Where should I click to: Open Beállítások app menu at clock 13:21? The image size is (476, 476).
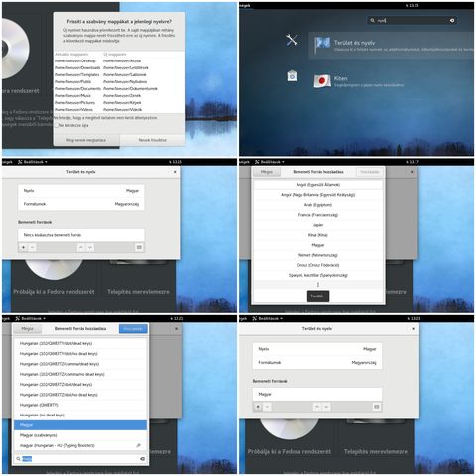pos(32,319)
